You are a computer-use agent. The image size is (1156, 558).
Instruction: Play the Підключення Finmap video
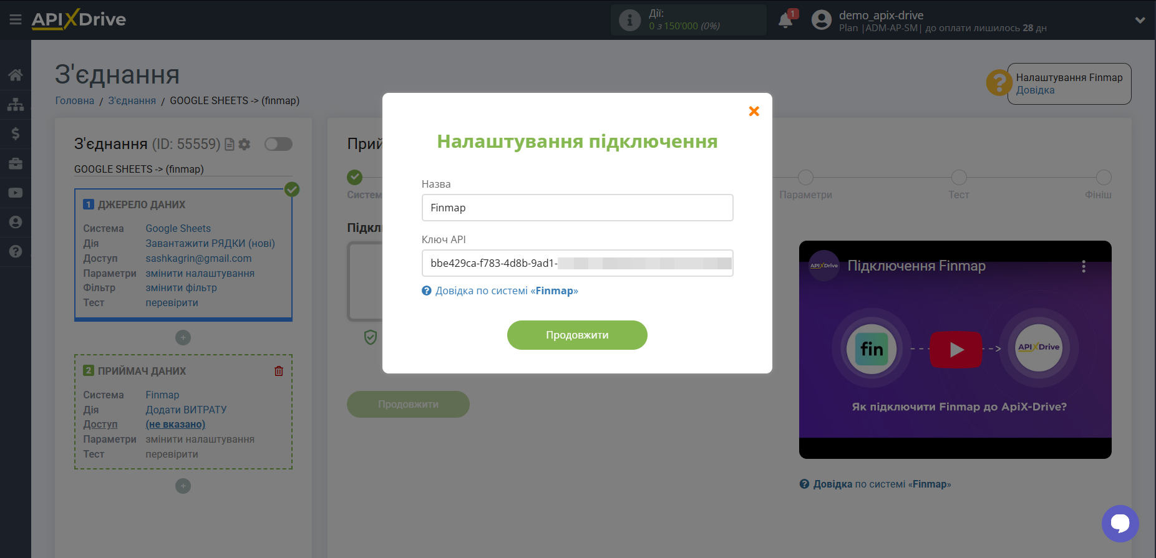955,350
